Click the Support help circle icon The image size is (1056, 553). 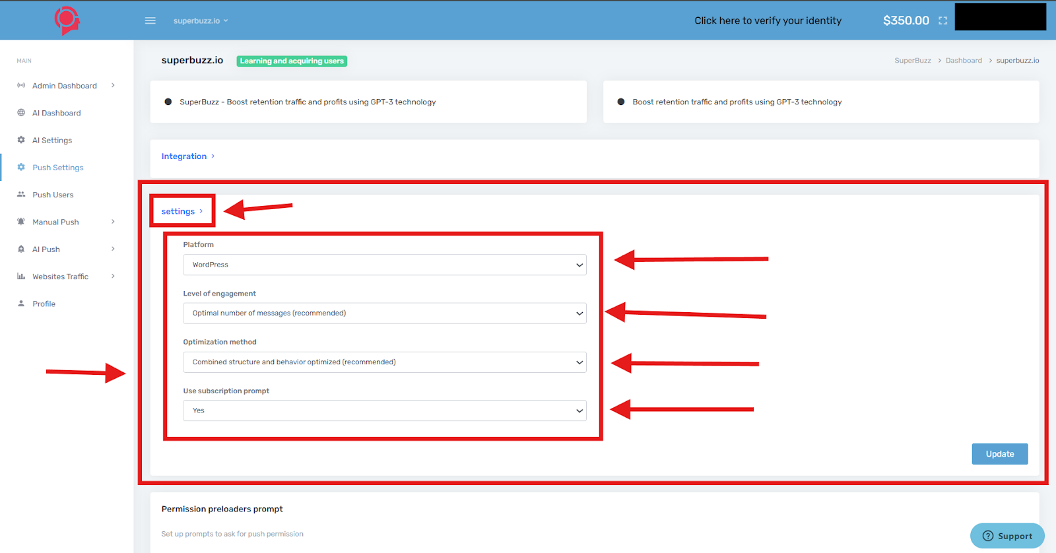click(x=988, y=536)
